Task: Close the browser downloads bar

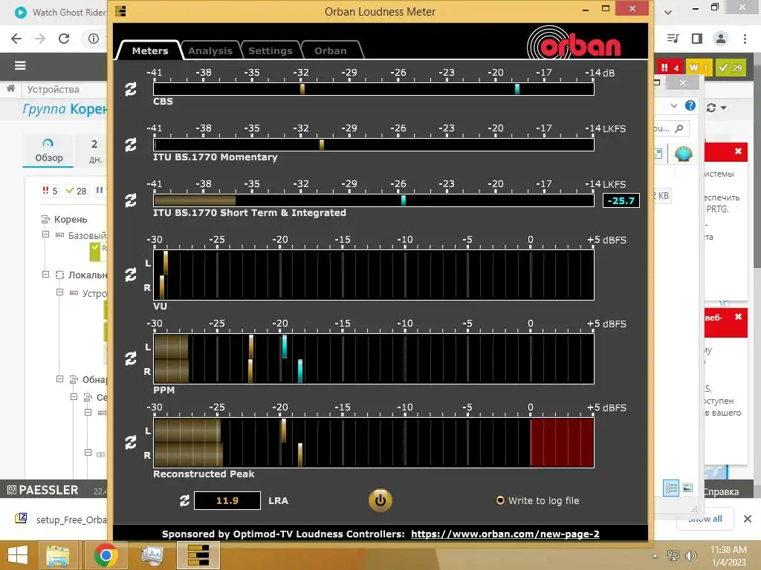Action: [x=748, y=519]
